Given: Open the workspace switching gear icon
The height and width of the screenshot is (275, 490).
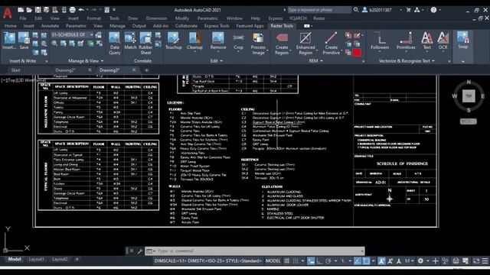Looking at the screenshot, I should pyautogui.click(x=420, y=261).
